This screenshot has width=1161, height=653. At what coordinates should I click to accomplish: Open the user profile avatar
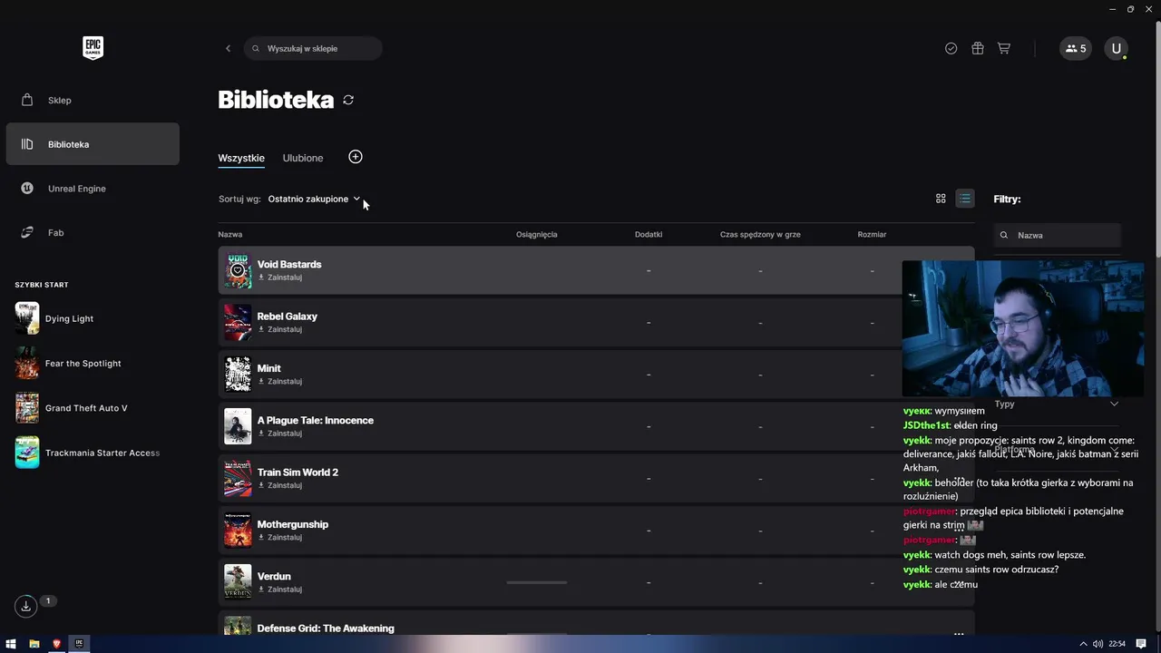coord(1116,48)
